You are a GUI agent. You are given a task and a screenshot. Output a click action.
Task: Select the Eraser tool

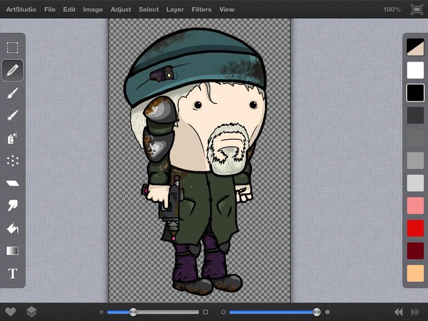(x=13, y=183)
